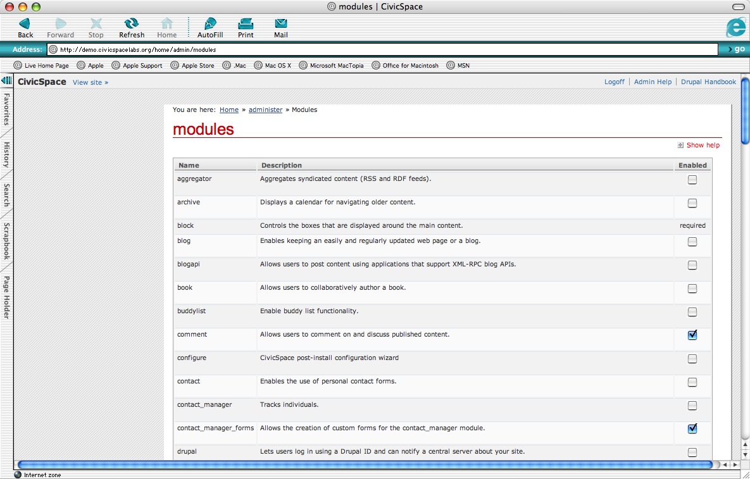This screenshot has width=750, height=479.
Task: Click the View site link
Action: pos(91,82)
